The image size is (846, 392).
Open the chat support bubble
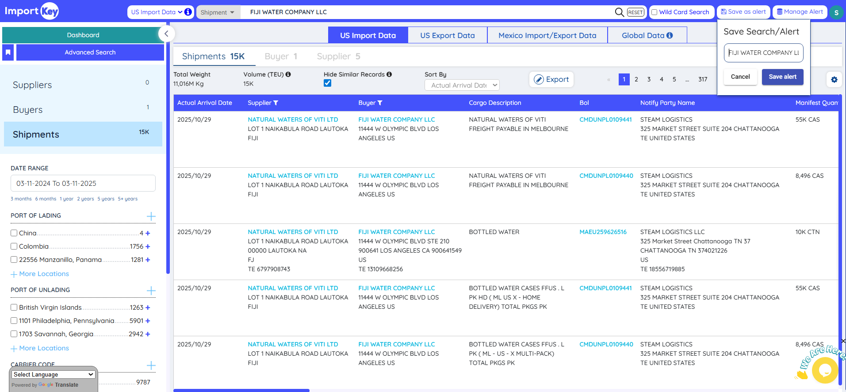(x=824, y=370)
